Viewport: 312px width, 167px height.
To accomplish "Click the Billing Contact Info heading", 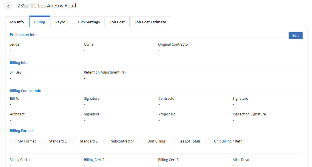I will click(x=25, y=91).
